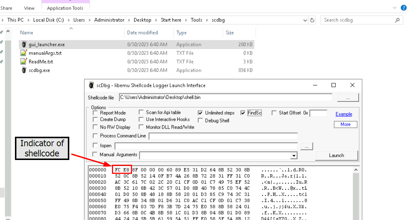Switch to Application Tools tab
This screenshot has width=407, height=220.
65,8
